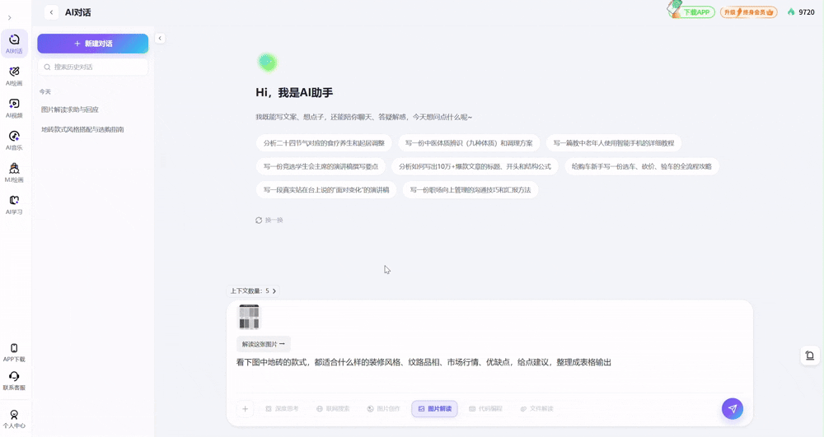Image resolution: width=824 pixels, height=437 pixels.
Task: Choose prompt 写一段真实站在台上说的演讲稿
Action: tap(326, 190)
